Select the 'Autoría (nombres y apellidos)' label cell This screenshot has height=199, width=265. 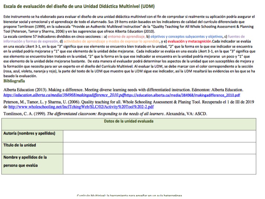coord(32,133)
